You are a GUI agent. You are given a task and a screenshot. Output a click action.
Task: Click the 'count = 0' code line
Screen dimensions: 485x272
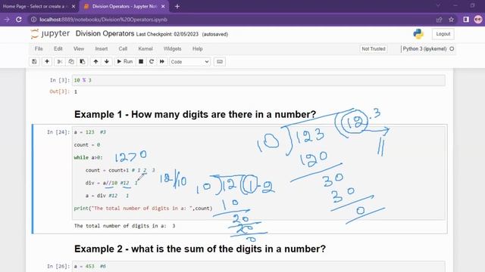[87, 144]
